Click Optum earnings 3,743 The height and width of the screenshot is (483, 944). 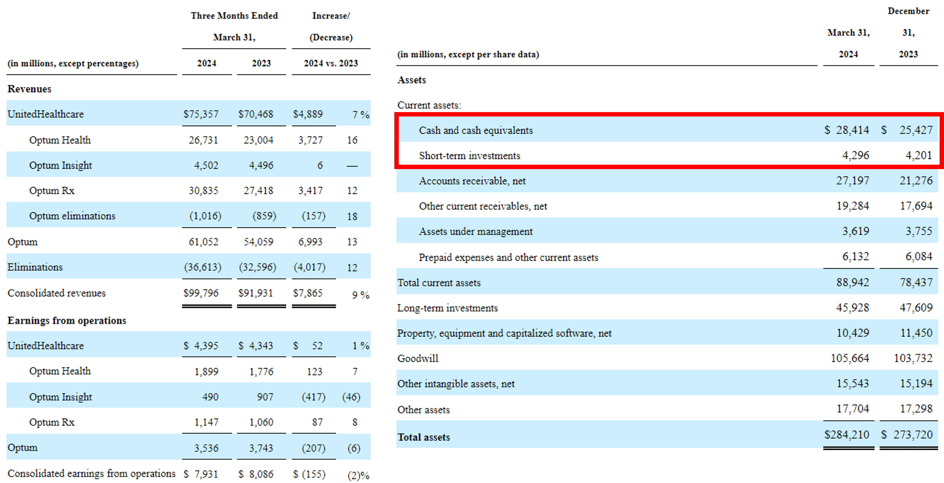click(261, 448)
